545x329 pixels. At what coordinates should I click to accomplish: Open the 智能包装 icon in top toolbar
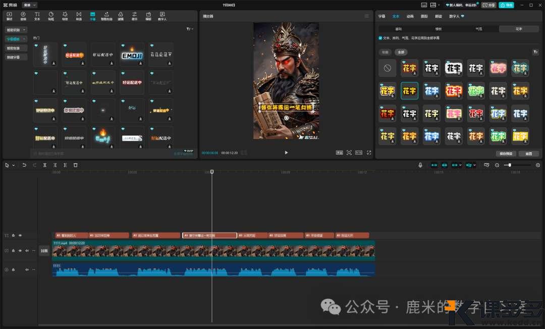pyautogui.click(x=106, y=16)
